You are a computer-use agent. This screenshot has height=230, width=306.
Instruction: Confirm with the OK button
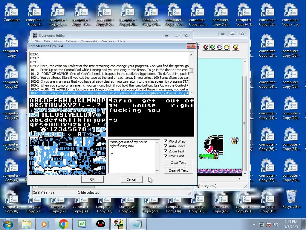[92, 179]
